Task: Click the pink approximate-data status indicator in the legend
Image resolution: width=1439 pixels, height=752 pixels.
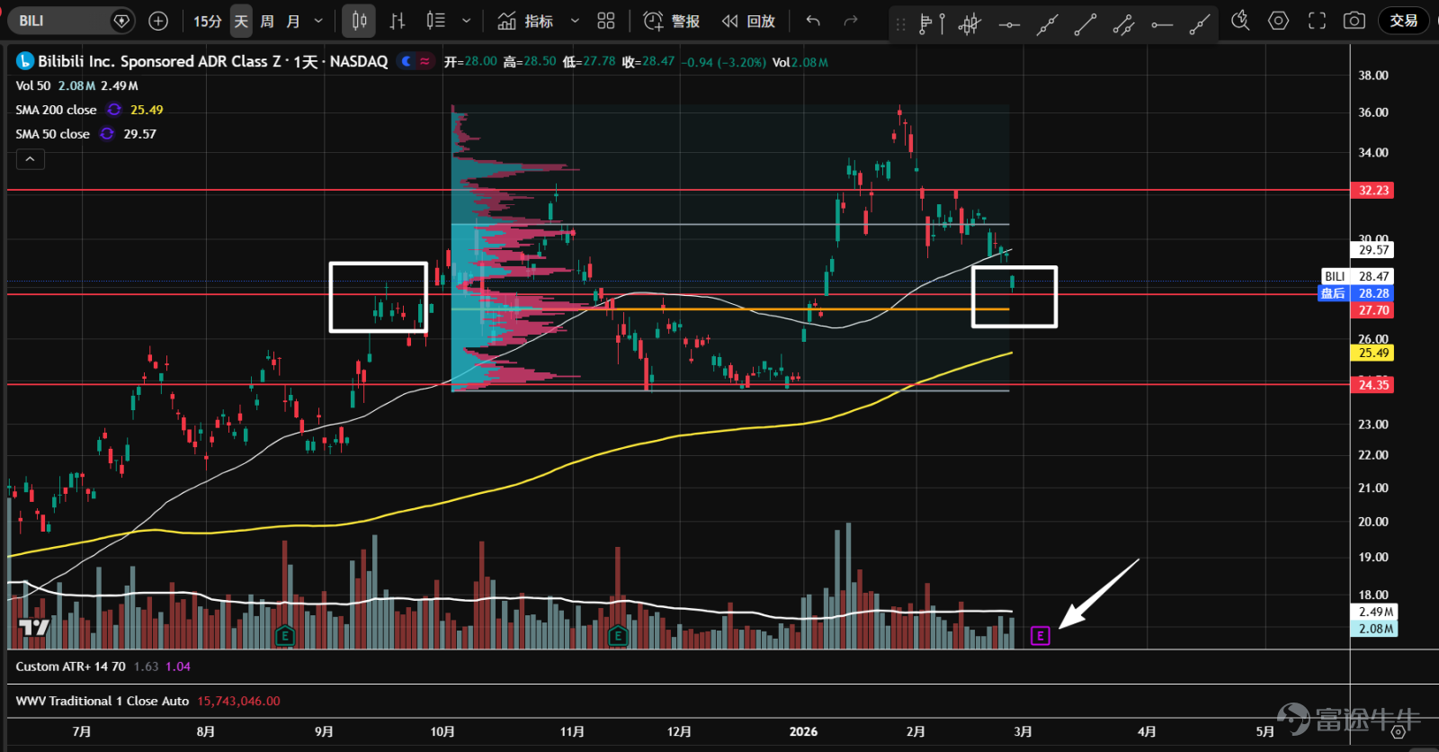Action: coord(425,61)
